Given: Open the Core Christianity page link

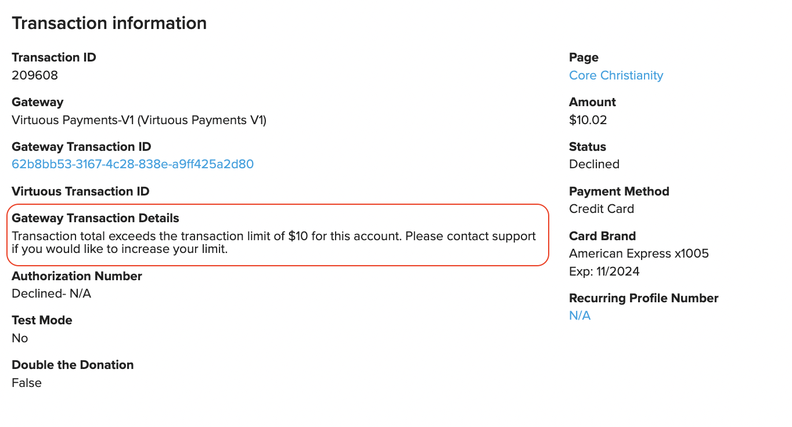Looking at the screenshot, I should pyautogui.click(x=615, y=75).
